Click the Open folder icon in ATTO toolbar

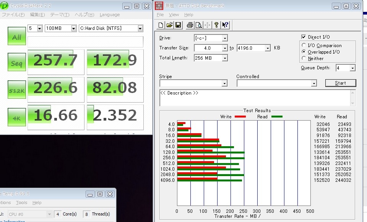[170, 25]
